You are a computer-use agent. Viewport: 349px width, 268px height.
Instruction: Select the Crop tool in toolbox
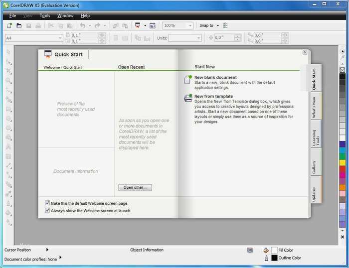click(x=9, y=71)
